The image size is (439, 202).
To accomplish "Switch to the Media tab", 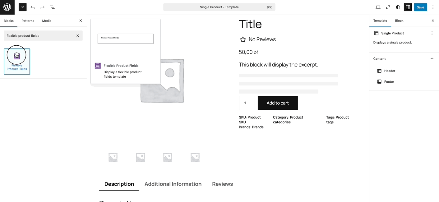I will (47, 21).
